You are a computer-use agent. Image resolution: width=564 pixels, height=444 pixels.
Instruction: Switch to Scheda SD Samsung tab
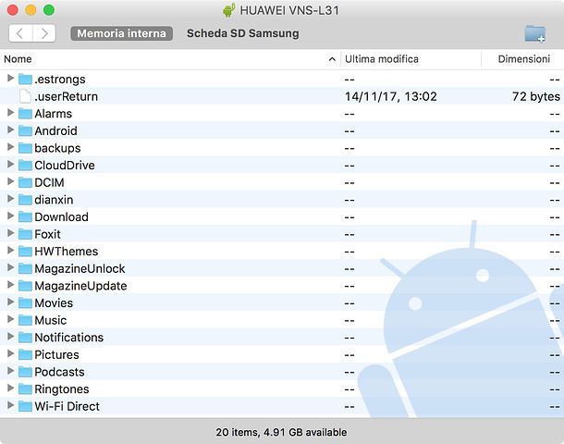click(243, 33)
